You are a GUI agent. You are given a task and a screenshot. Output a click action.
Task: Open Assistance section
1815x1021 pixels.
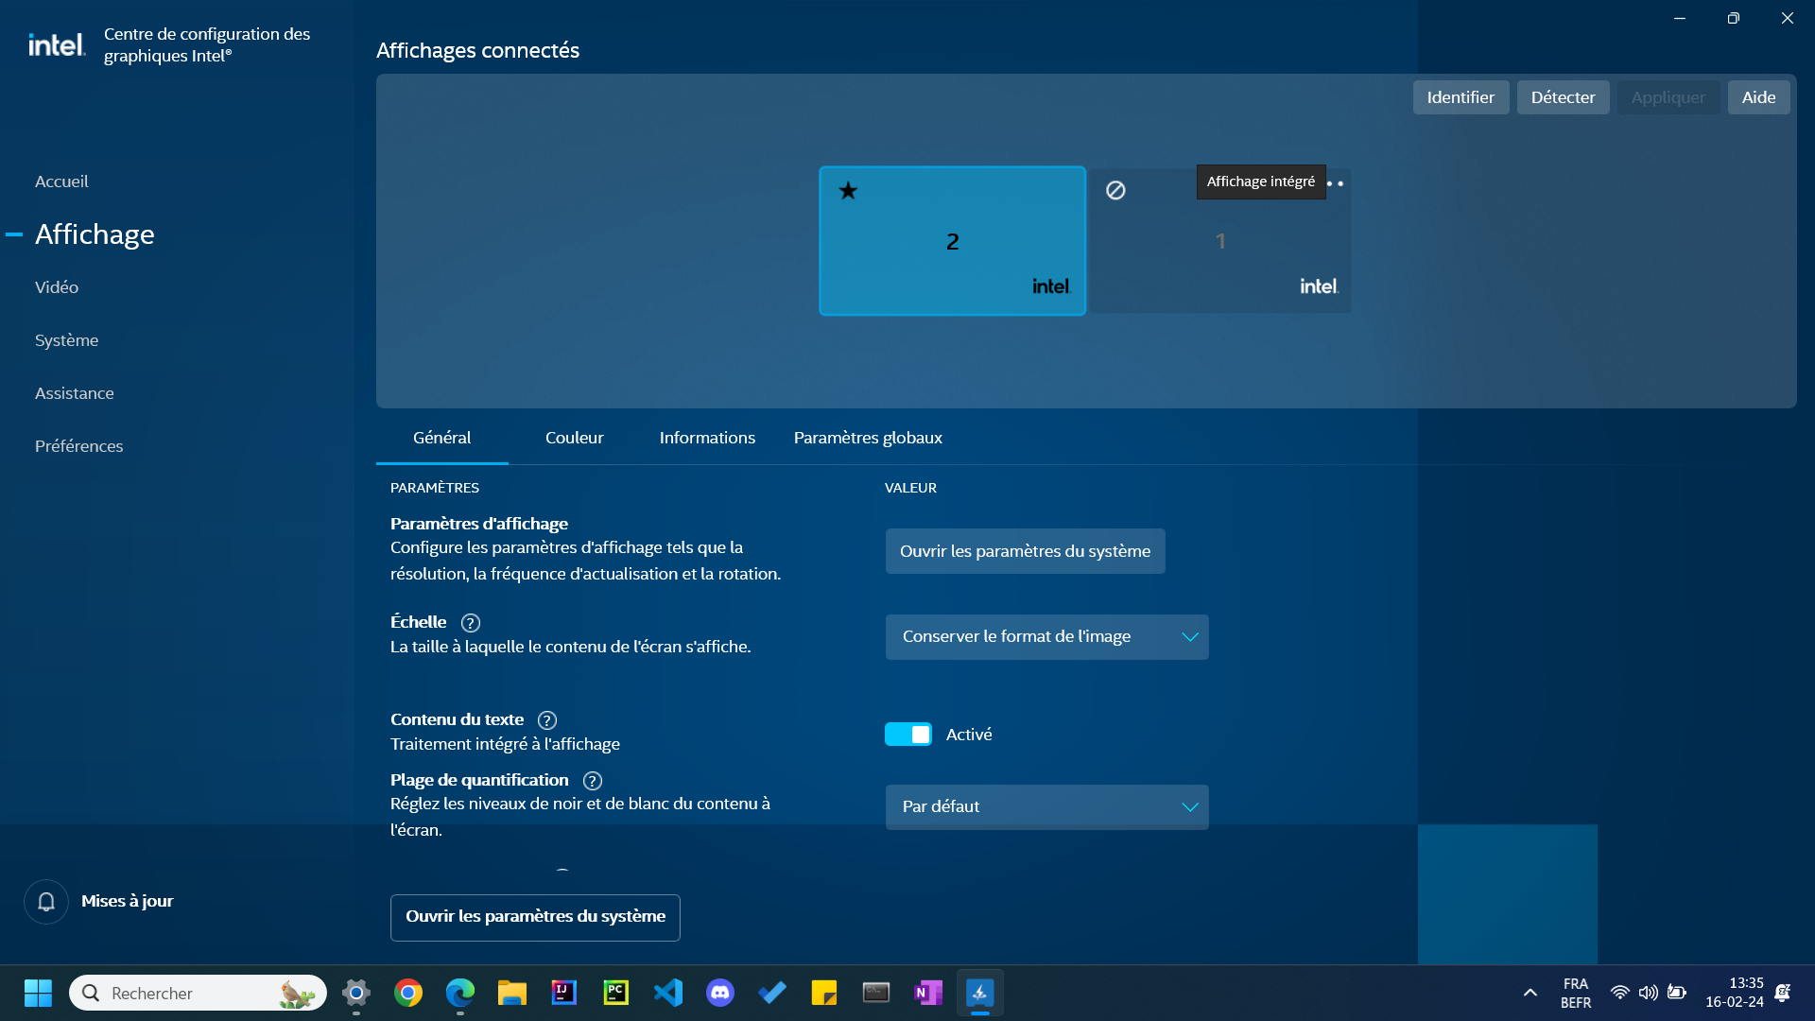74,393
